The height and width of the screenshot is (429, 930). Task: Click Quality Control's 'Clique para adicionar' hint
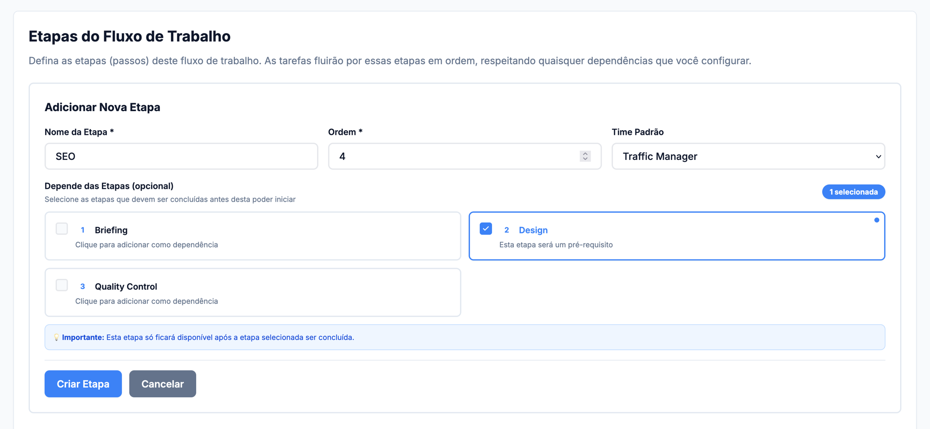coord(146,301)
